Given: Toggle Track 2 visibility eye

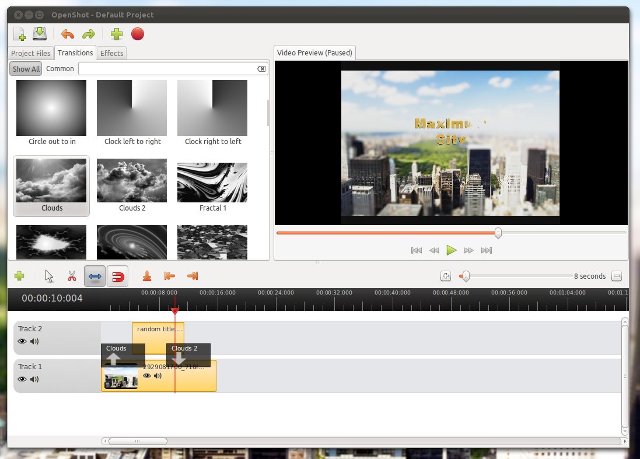Looking at the screenshot, I should point(22,341).
